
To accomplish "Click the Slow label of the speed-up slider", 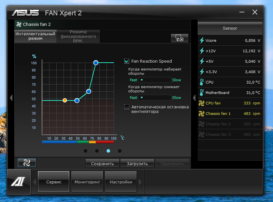I will coord(177,80).
